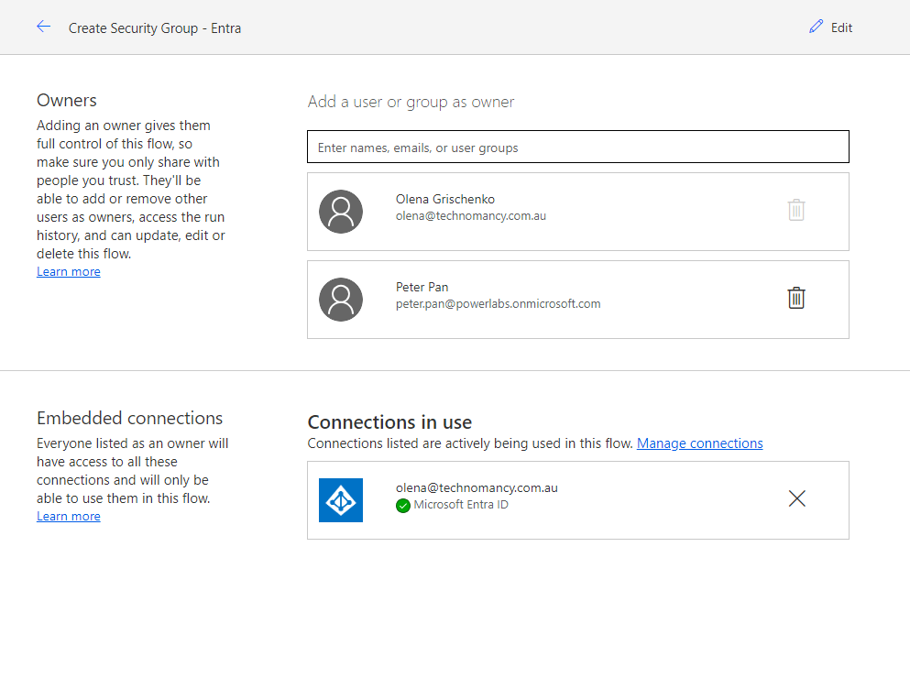
Task: Click the Edit pencil icon
Action: pyautogui.click(x=816, y=27)
